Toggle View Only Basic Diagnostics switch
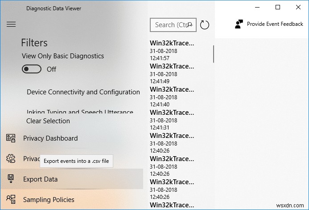 pos(32,69)
